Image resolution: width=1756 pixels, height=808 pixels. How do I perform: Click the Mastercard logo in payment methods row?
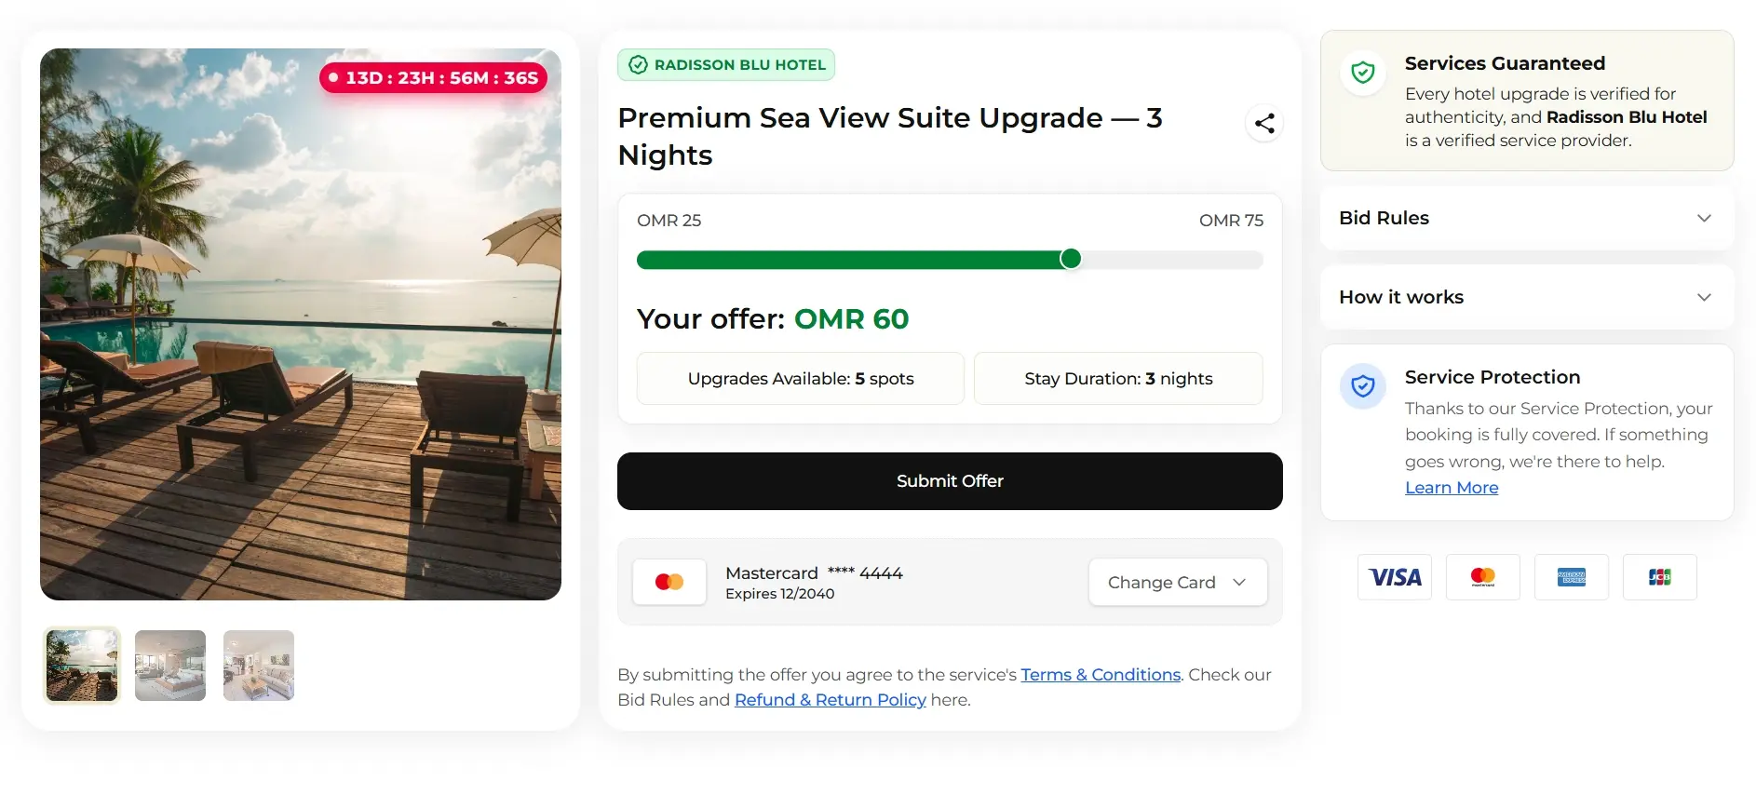(x=1483, y=577)
